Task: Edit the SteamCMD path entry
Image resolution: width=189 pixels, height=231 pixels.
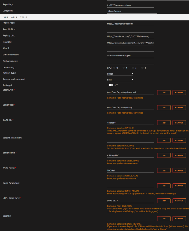Action: pos(164,92)
